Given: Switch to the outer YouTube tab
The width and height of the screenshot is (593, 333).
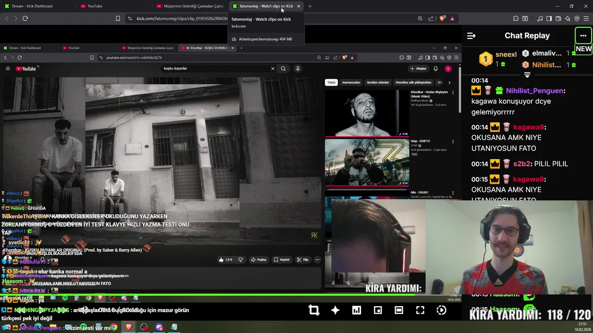Looking at the screenshot, I should pos(114,6).
